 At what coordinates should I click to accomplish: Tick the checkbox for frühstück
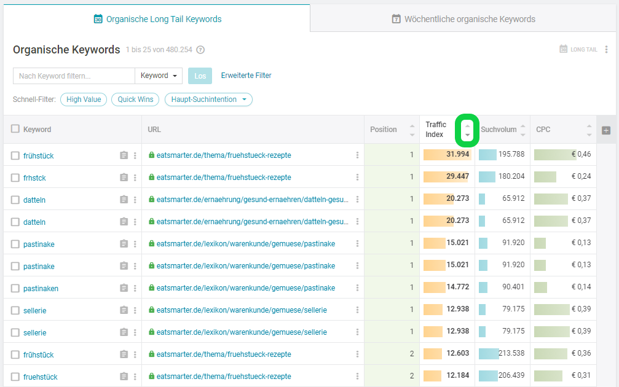coord(15,155)
